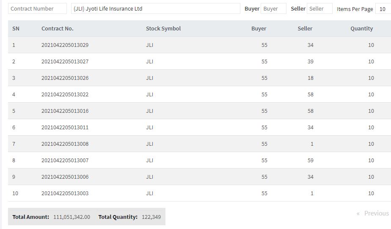Viewport: 391px width, 229px height.
Task: Click the Seller column header
Action: coord(305,29)
